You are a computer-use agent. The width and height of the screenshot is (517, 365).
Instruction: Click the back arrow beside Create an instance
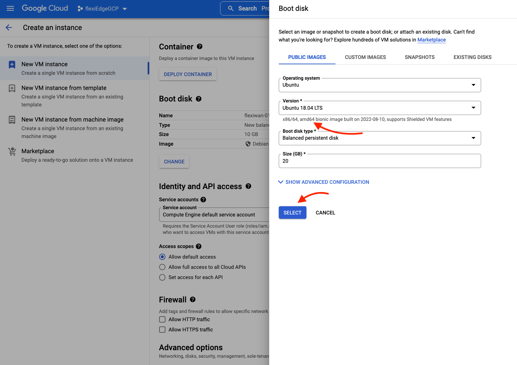pyautogui.click(x=9, y=28)
